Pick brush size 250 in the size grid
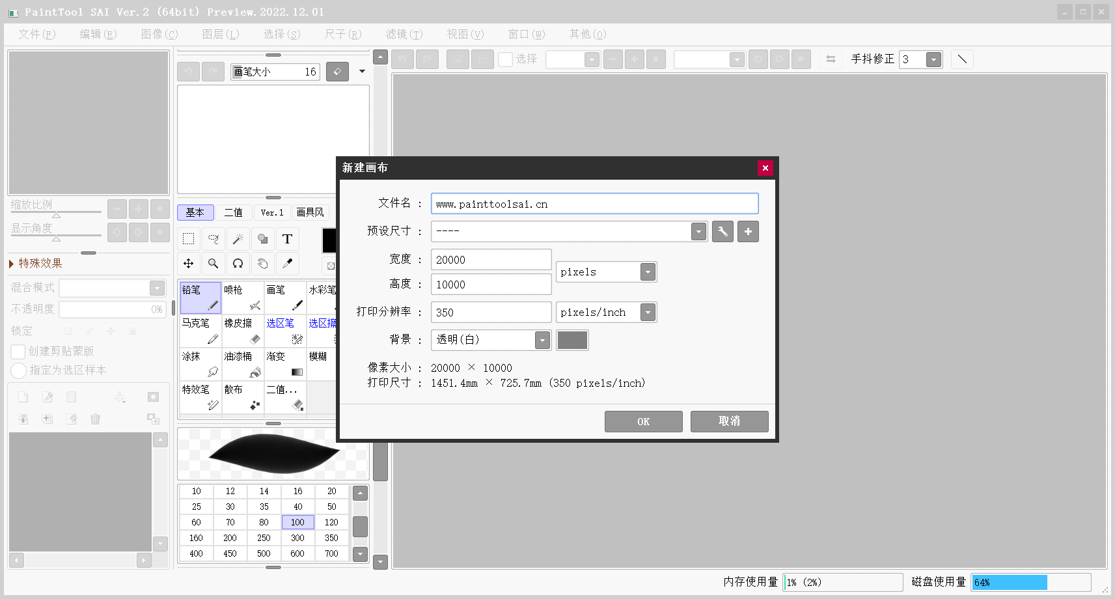The image size is (1115, 599). click(264, 538)
